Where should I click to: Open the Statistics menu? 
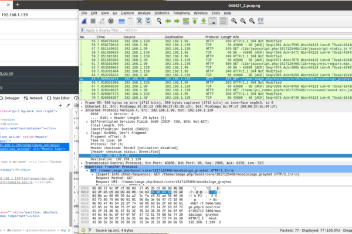pyautogui.click(x=162, y=13)
